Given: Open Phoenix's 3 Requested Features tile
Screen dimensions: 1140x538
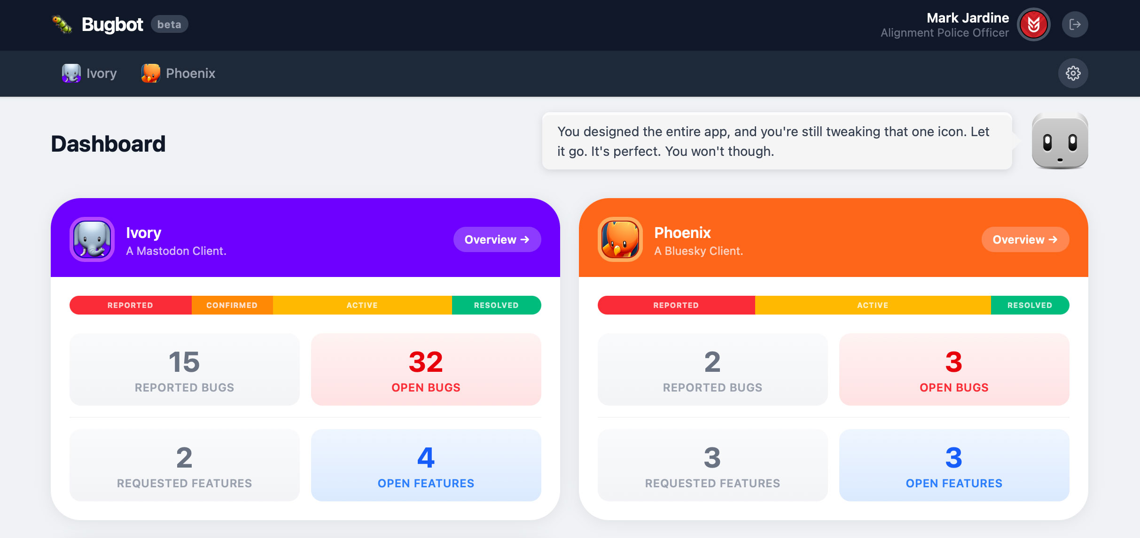Looking at the screenshot, I should coord(712,465).
